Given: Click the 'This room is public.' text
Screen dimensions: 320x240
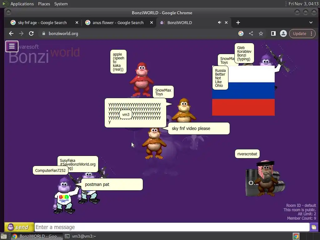Looking at the screenshot, I should (x=300, y=210).
